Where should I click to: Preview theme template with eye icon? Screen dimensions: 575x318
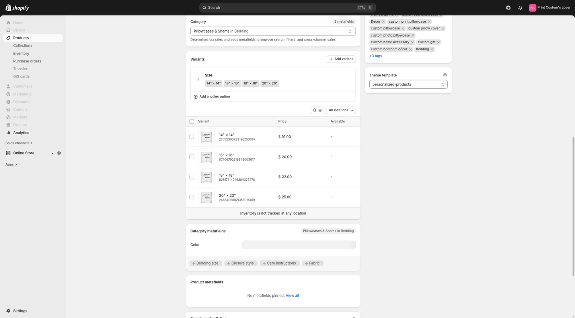[x=445, y=75]
